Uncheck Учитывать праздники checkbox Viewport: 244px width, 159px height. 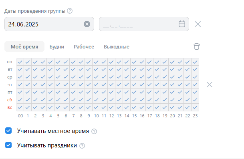[8, 145]
